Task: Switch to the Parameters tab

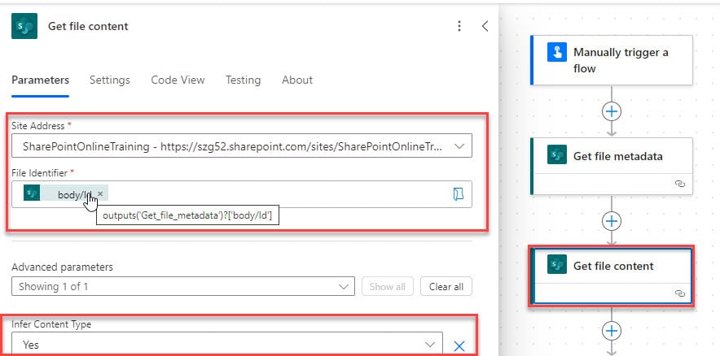Action: [x=41, y=80]
